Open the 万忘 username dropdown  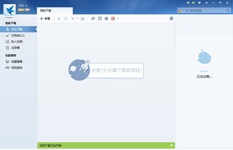23,6
